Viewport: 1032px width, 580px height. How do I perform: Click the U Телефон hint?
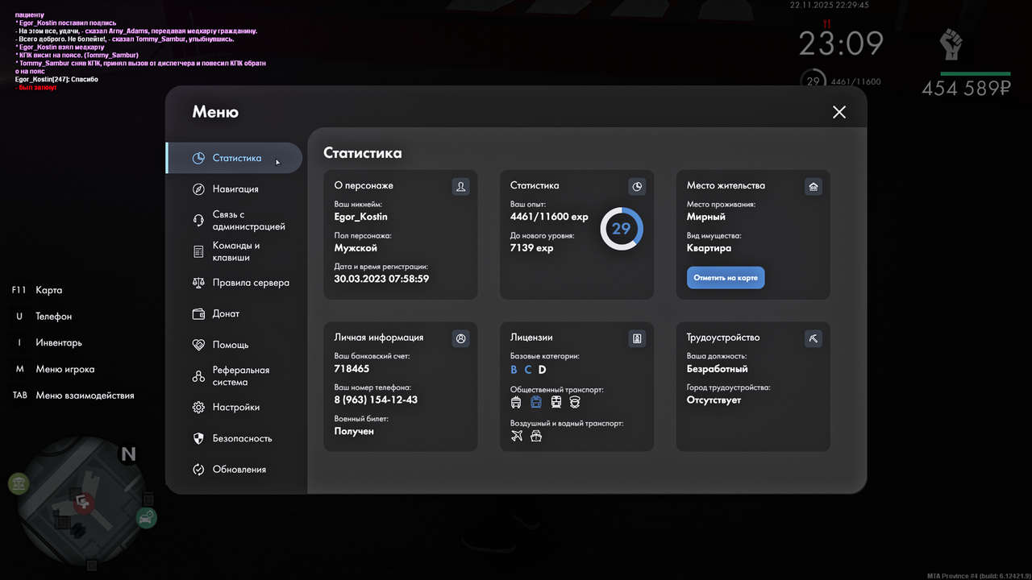click(x=44, y=317)
